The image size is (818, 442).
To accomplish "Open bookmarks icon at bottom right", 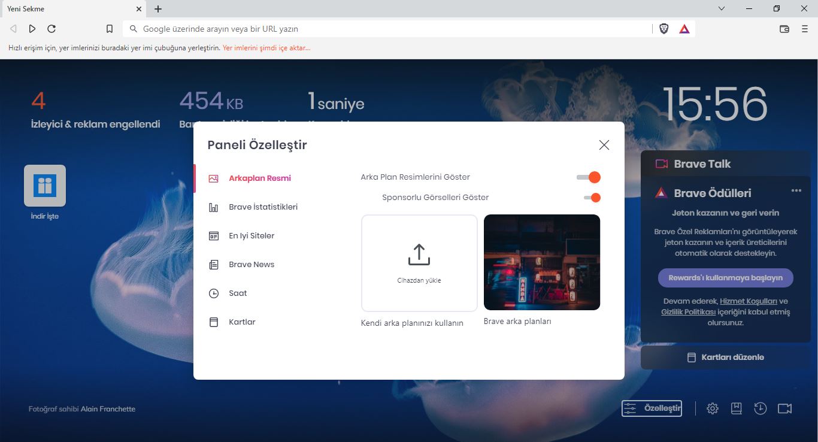I will pyautogui.click(x=737, y=408).
